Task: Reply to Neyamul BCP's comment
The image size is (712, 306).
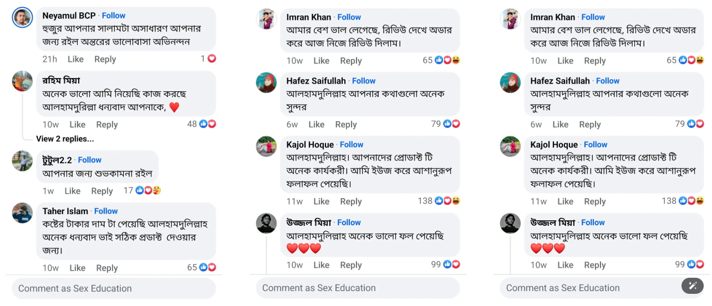Action: click(x=105, y=59)
